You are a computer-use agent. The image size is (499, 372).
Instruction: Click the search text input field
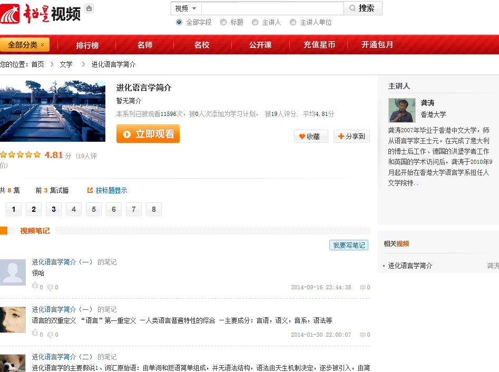point(272,8)
